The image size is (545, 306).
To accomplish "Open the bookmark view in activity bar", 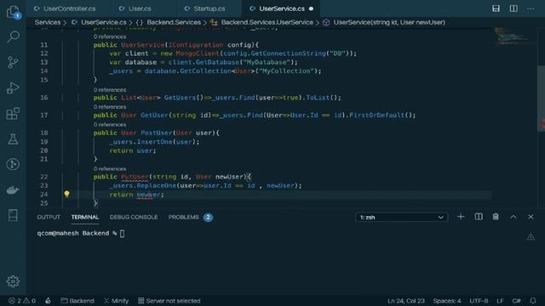I will coord(13,215).
